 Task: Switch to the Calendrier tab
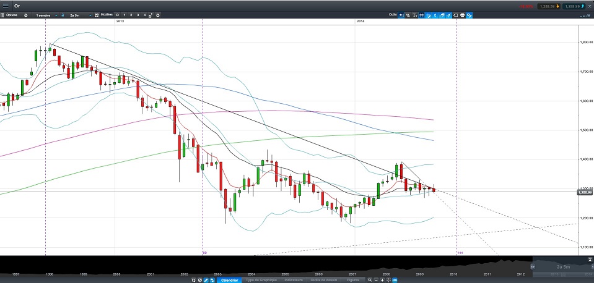(x=229, y=280)
